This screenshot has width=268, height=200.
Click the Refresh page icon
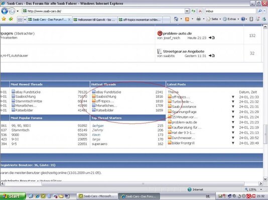coord(193,11)
